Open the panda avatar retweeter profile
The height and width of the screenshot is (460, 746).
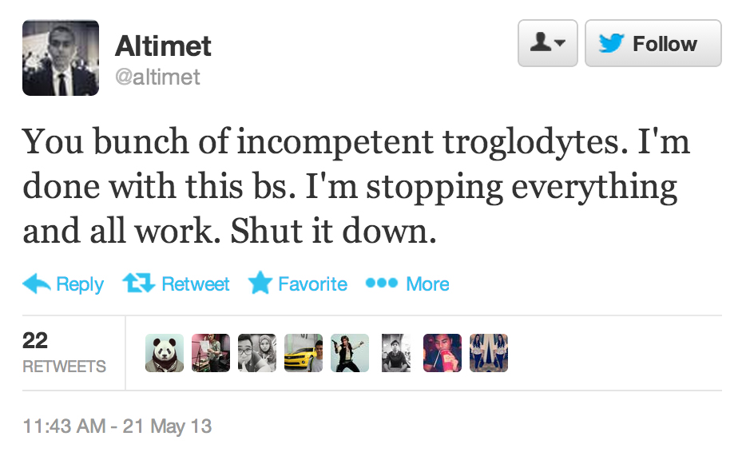165,353
